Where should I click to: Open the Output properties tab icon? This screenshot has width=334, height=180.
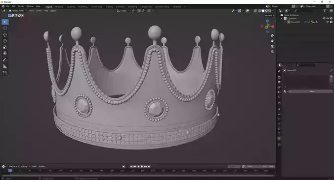tap(279, 82)
